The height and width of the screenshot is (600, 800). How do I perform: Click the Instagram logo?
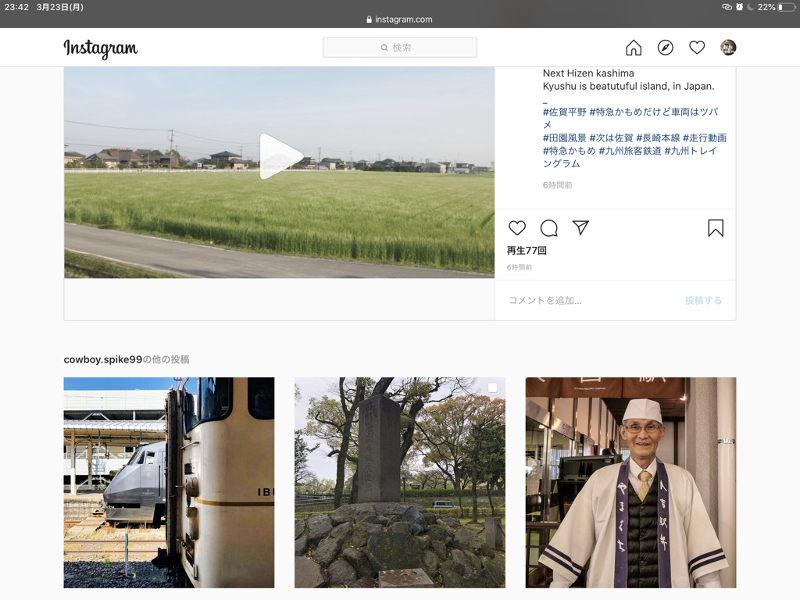[100, 48]
